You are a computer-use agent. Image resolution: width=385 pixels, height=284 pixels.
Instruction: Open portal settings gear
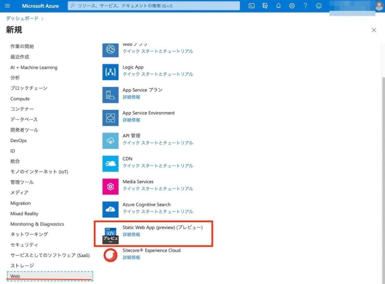pyautogui.click(x=292, y=6)
